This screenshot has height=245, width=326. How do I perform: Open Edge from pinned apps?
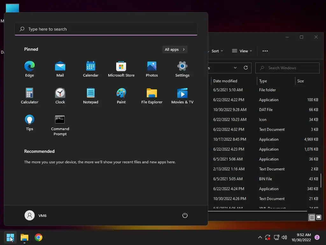(x=30, y=69)
